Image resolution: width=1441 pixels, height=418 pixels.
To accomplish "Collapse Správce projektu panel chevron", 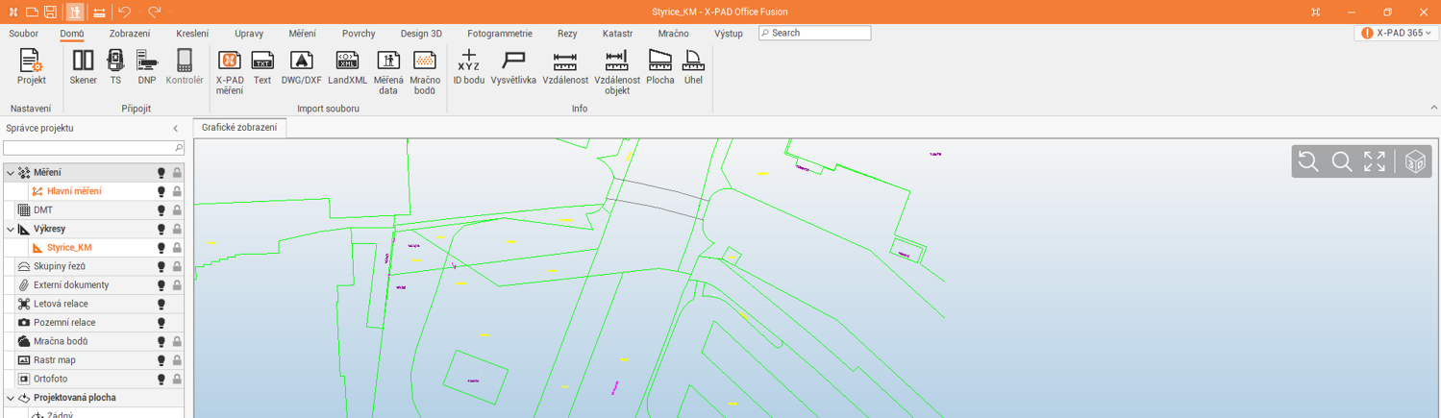I will tap(175, 128).
